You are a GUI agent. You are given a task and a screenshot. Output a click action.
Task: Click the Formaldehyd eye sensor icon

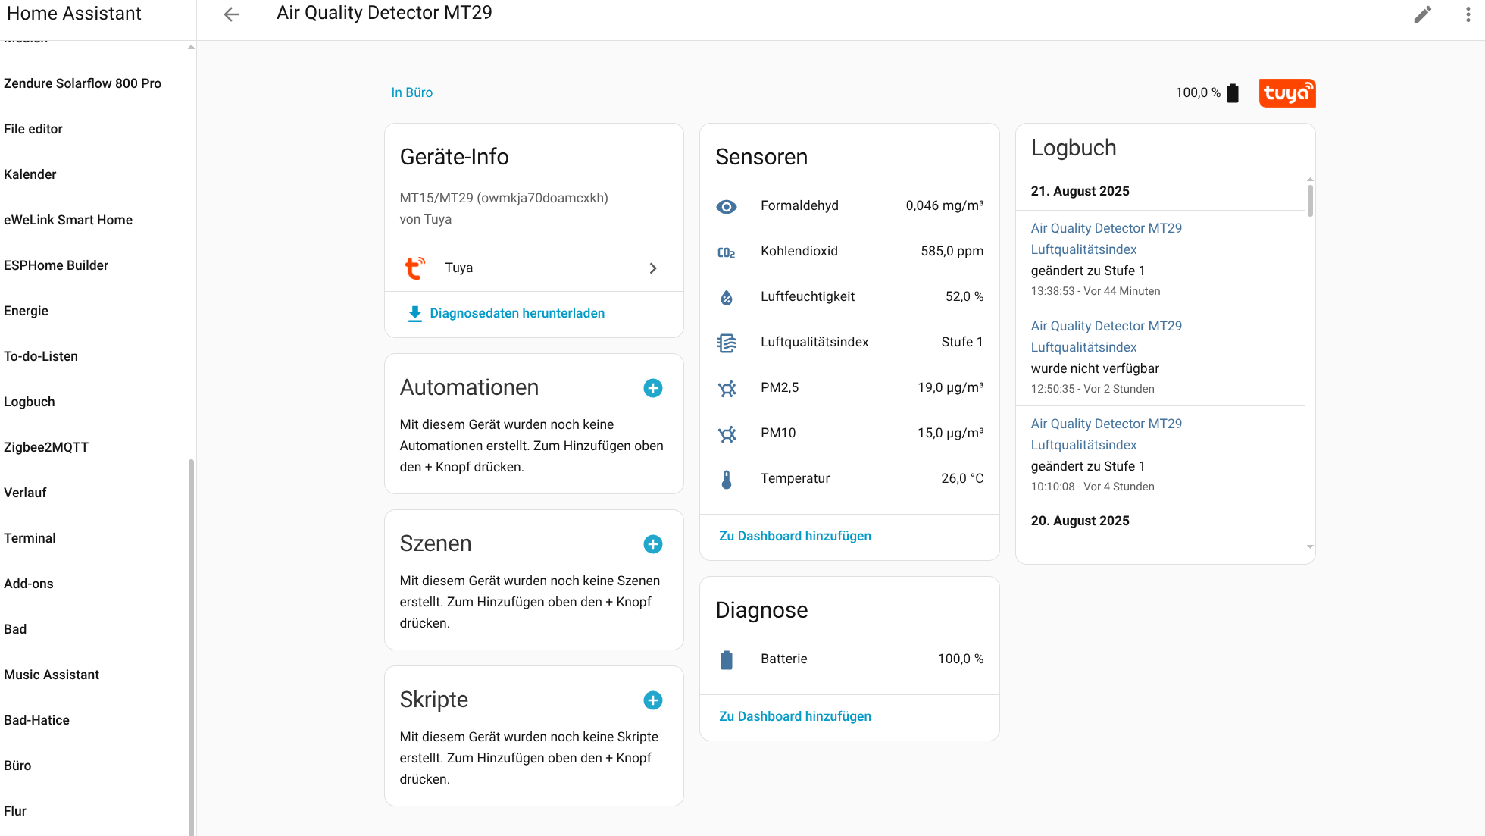pyautogui.click(x=726, y=206)
